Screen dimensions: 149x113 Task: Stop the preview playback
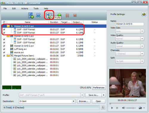(x=117, y=108)
